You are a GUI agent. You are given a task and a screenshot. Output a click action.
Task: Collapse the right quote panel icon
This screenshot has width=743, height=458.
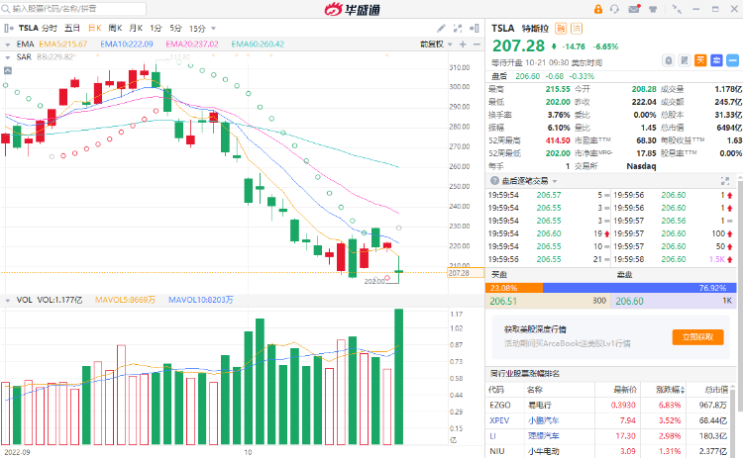point(475,29)
